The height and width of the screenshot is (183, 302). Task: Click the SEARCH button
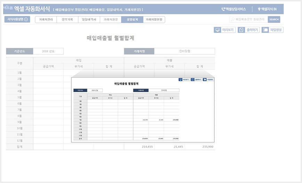pos(274,19)
